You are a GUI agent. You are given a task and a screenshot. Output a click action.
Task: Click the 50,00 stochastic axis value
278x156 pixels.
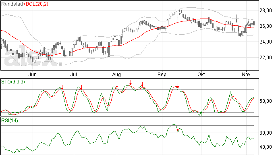click(x=266, y=101)
